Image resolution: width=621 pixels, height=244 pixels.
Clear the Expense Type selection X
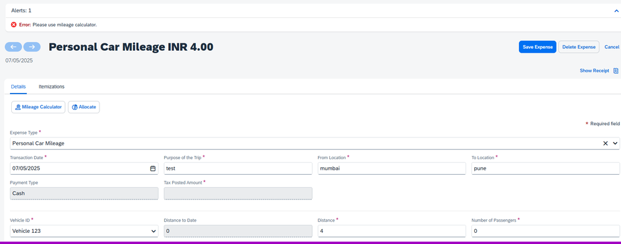tap(605, 144)
